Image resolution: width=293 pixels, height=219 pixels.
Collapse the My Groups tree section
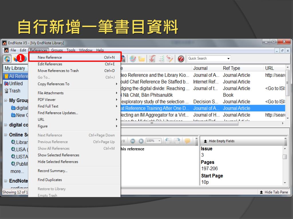(5, 100)
